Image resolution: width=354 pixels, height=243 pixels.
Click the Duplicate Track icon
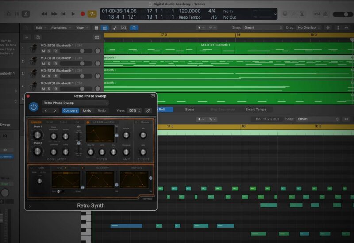38,38
